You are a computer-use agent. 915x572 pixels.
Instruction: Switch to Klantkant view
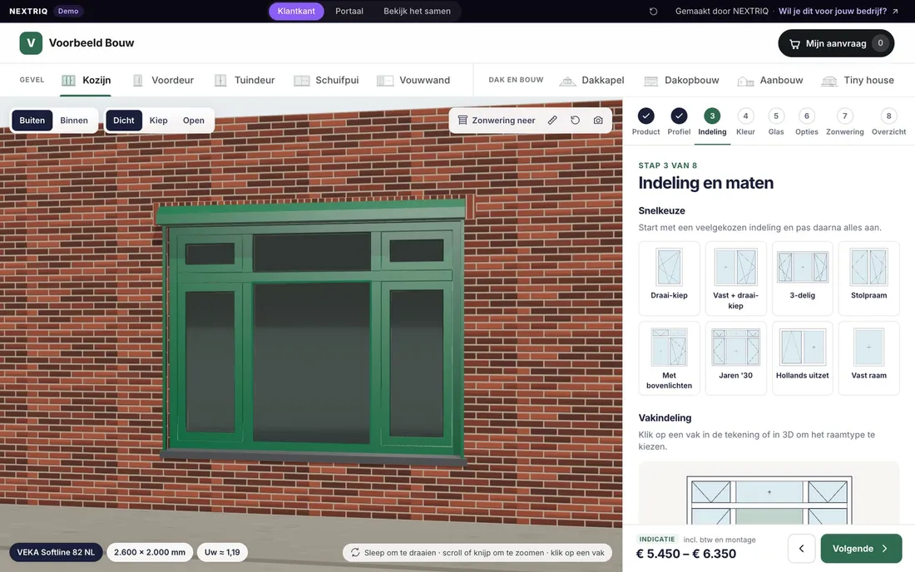(x=296, y=11)
